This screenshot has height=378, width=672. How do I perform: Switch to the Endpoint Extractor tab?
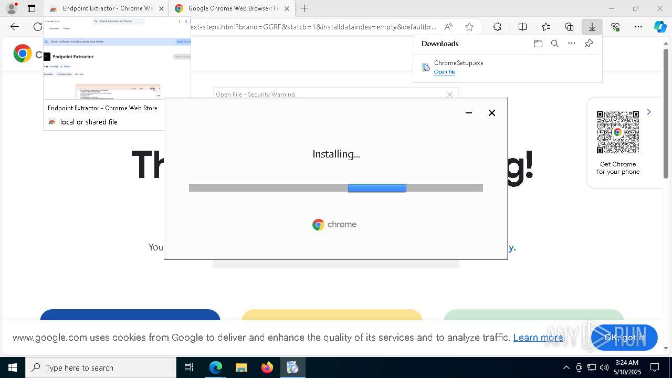(107, 8)
